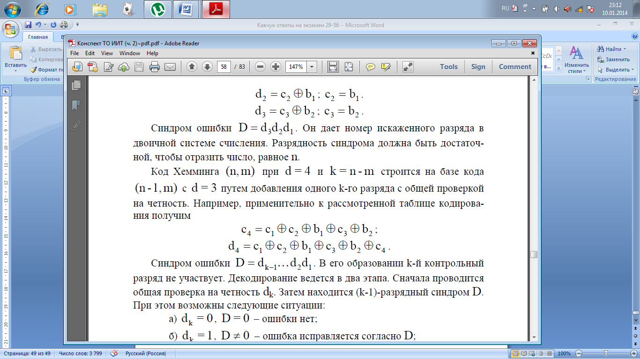Show bookmarks panel in Reader

click(76, 105)
